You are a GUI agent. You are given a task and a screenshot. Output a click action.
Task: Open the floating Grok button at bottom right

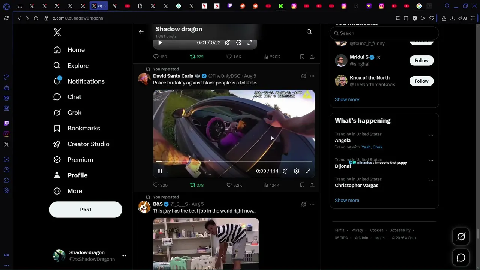(461, 237)
